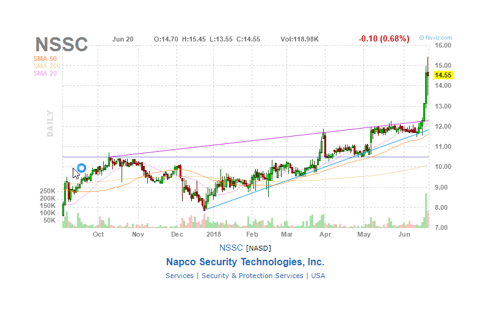Click the SMA 50 legend label
This screenshot has height=311, width=488.
[45, 59]
